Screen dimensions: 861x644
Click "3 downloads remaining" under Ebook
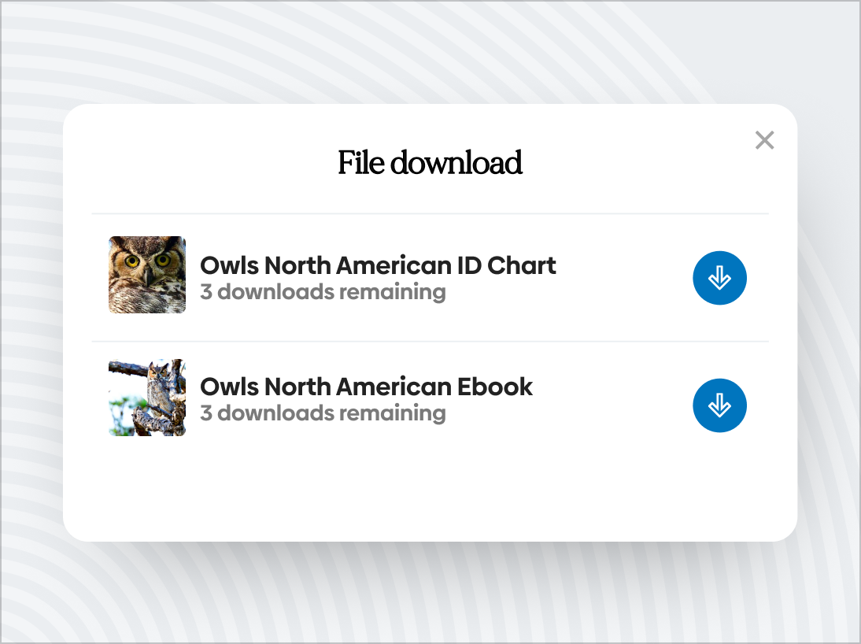click(323, 413)
